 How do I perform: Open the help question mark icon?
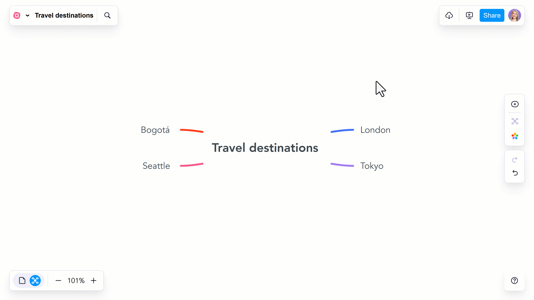click(515, 281)
